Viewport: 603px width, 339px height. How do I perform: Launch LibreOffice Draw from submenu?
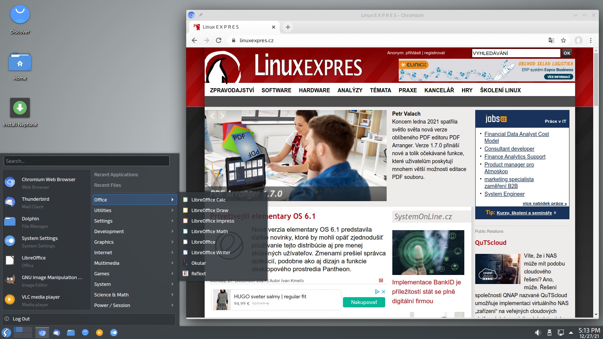(223, 210)
